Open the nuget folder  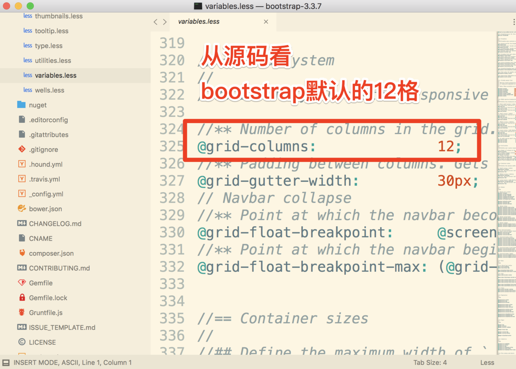tap(37, 105)
